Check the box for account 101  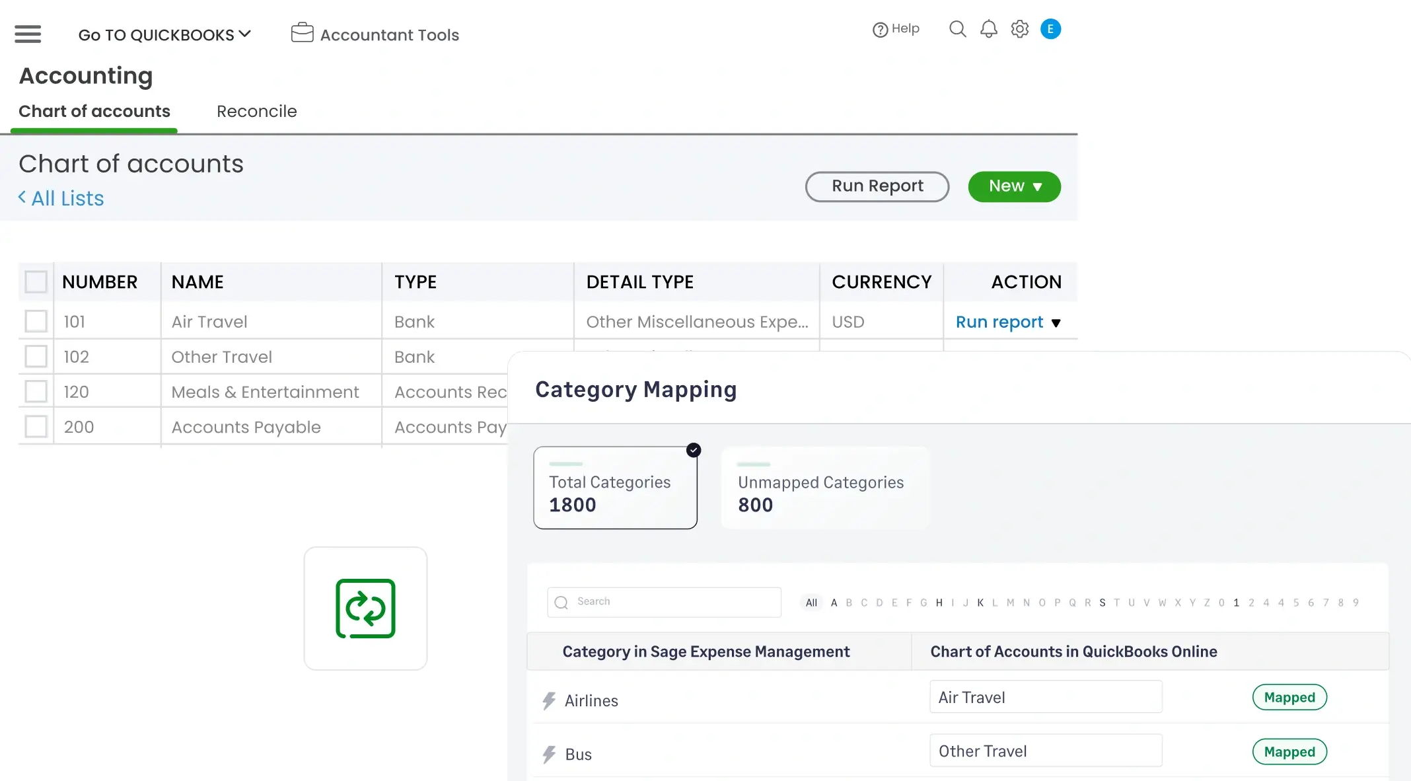[x=36, y=321]
